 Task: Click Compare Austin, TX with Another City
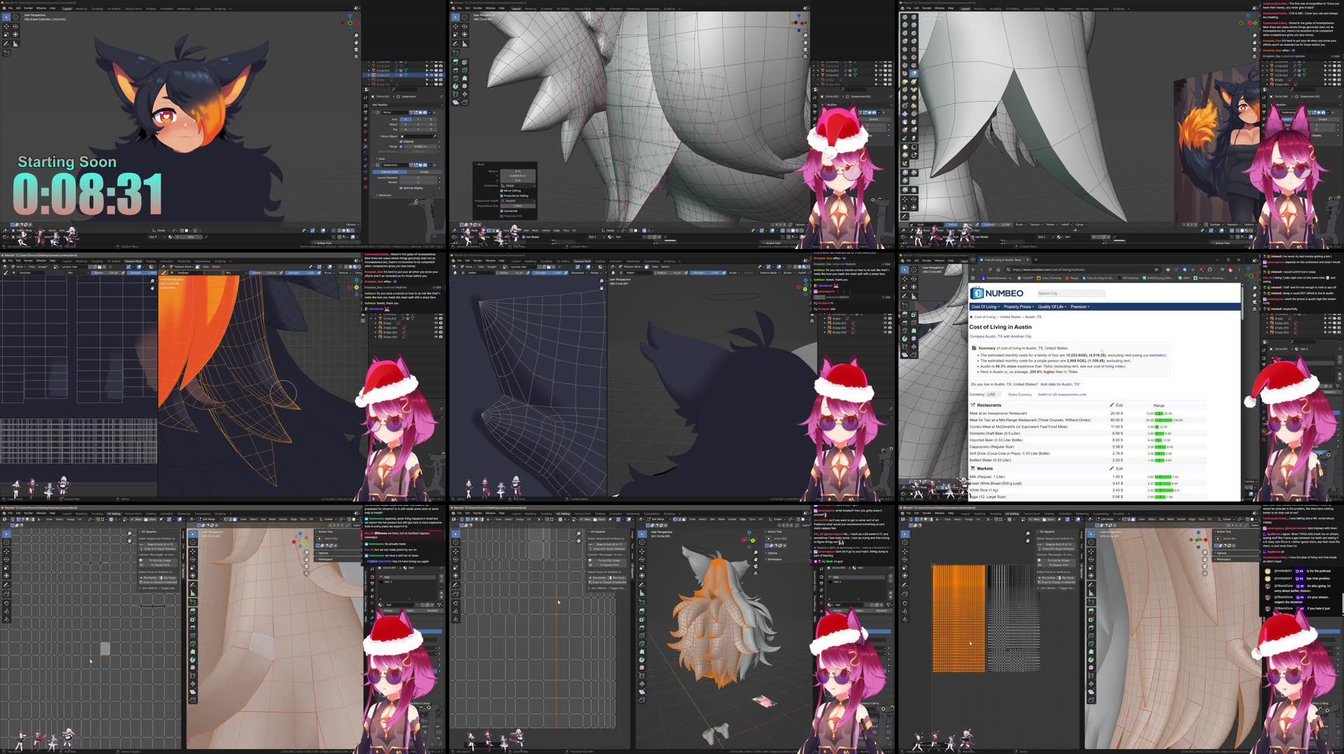999,336
